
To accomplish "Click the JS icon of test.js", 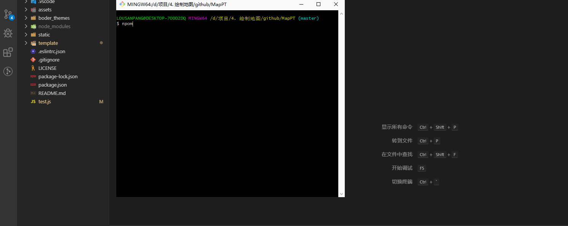I will tap(33, 101).
